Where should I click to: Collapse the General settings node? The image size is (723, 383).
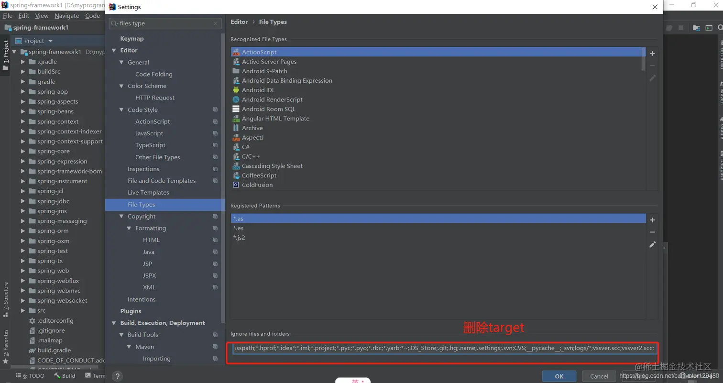click(121, 62)
